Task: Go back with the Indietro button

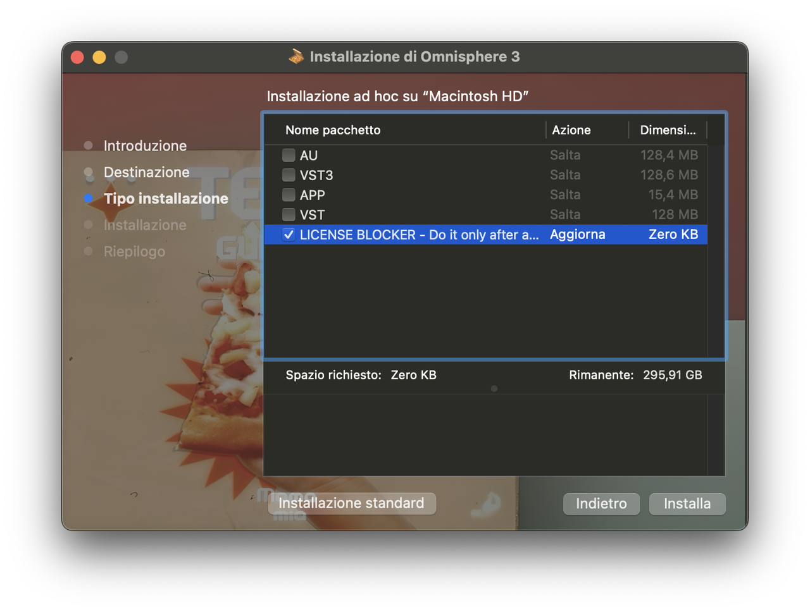Action: coord(601,504)
